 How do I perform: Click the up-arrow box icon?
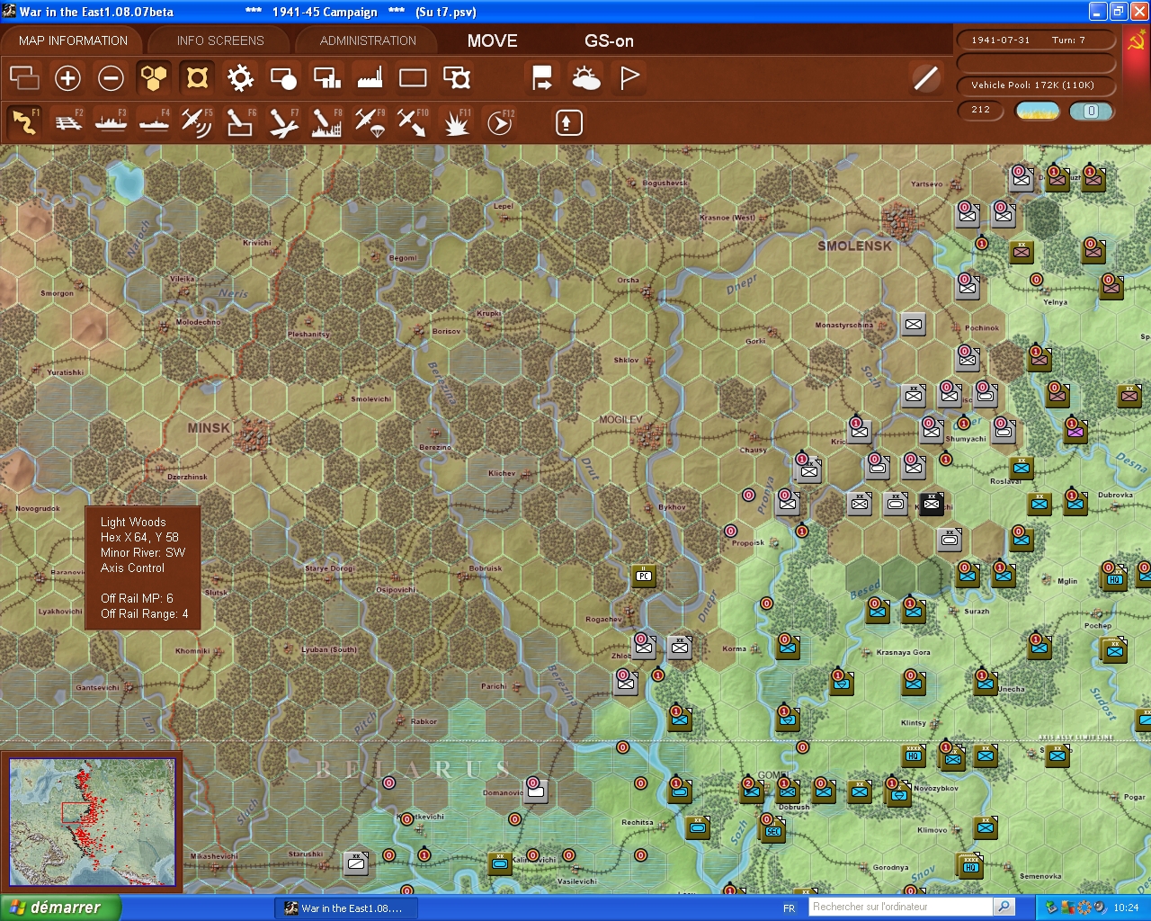pyautogui.click(x=568, y=122)
